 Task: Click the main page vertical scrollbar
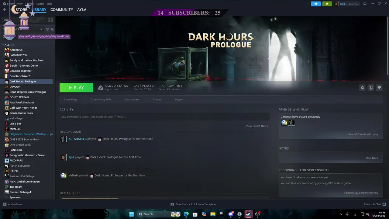pyautogui.click(x=387, y=46)
